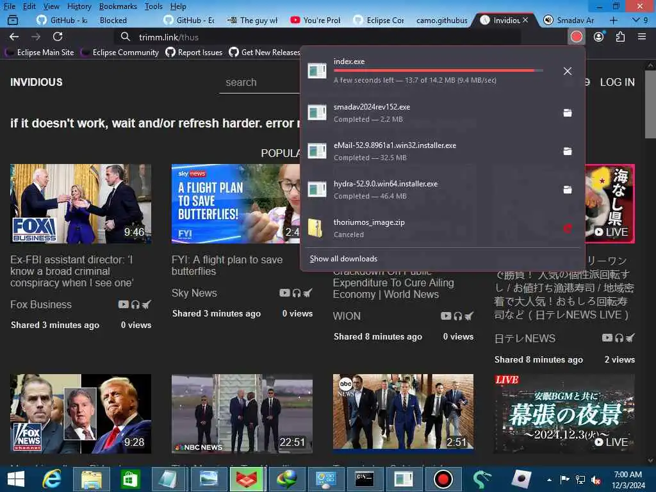
Task: Open the WION channel link
Action: [x=347, y=316]
